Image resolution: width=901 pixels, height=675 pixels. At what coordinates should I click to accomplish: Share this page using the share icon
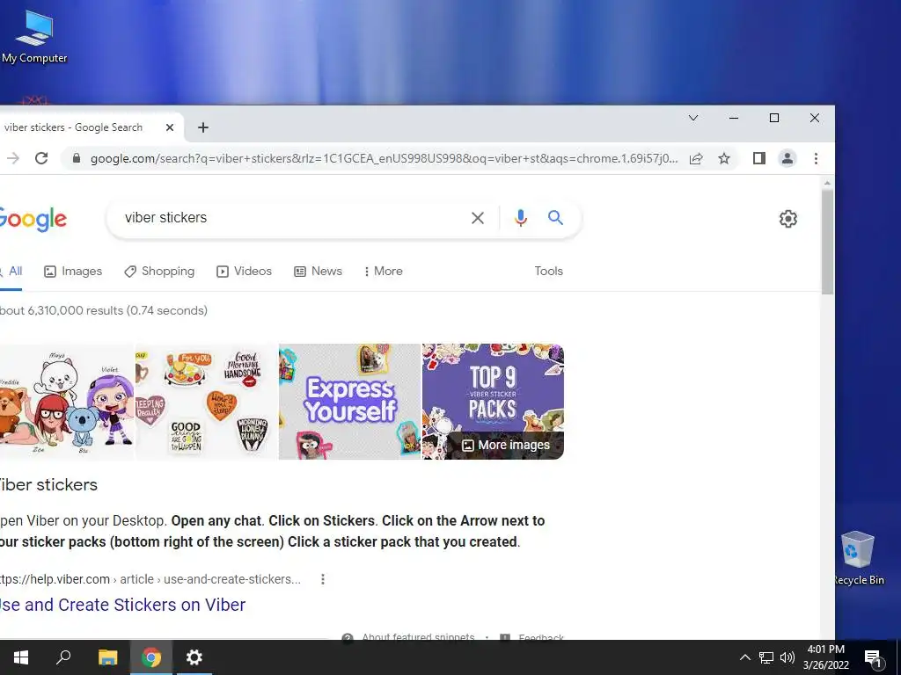click(x=696, y=158)
